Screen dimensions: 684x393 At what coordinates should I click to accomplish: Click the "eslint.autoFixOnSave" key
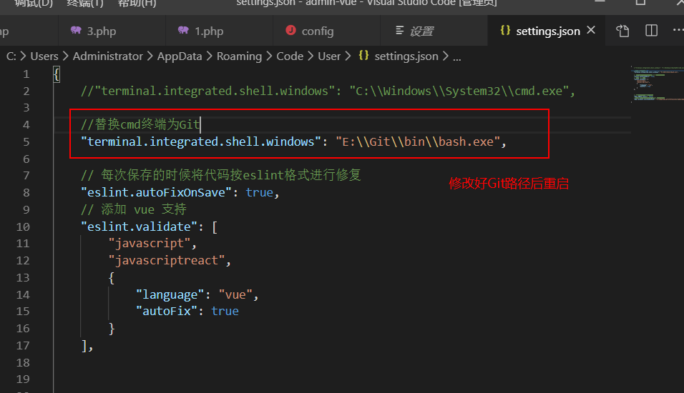[x=156, y=193]
